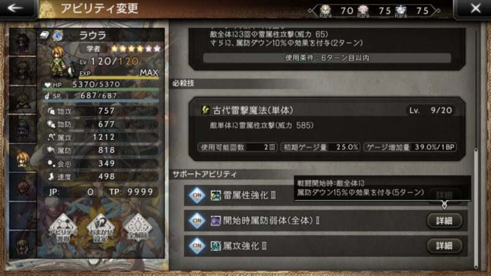Tap the 古代雷撃魔法 lightning icon
The width and height of the screenshot is (491, 276).
pyautogui.click(x=206, y=110)
